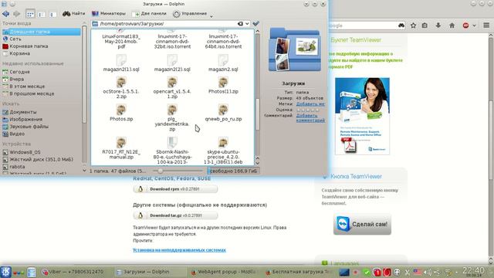Open the browser hamburger menu
494x278 pixels.
tap(486, 25)
